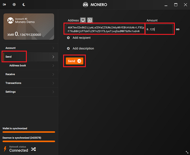Click the chevron on the Send row
This screenshot has height=155, width=190.
(53, 57)
